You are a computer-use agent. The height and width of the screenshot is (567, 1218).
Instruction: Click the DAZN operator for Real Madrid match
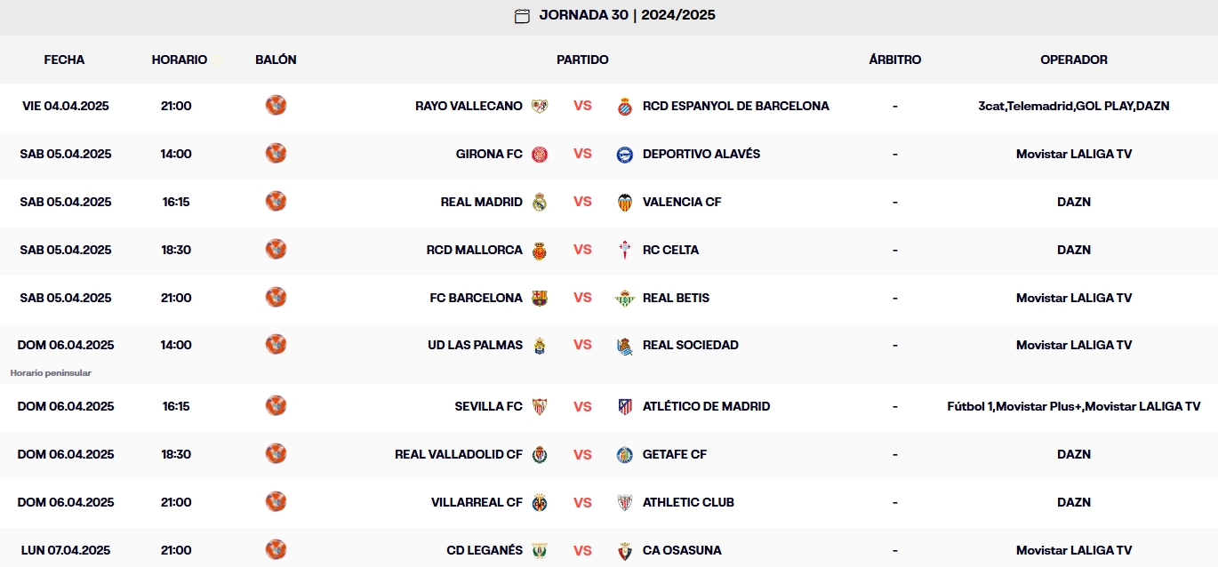pyautogui.click(x=1074, y=202)
